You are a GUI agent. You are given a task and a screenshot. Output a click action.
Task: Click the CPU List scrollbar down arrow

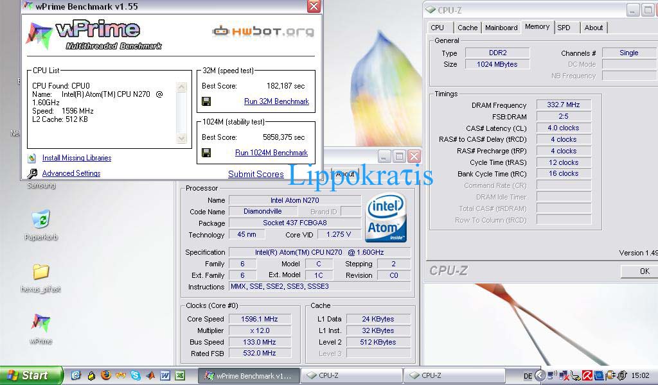181,138
